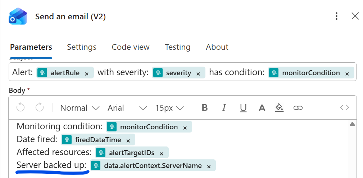Expand the Normal paragraph style dropdown
Screen dimensions: 363x178
point(80,108)
